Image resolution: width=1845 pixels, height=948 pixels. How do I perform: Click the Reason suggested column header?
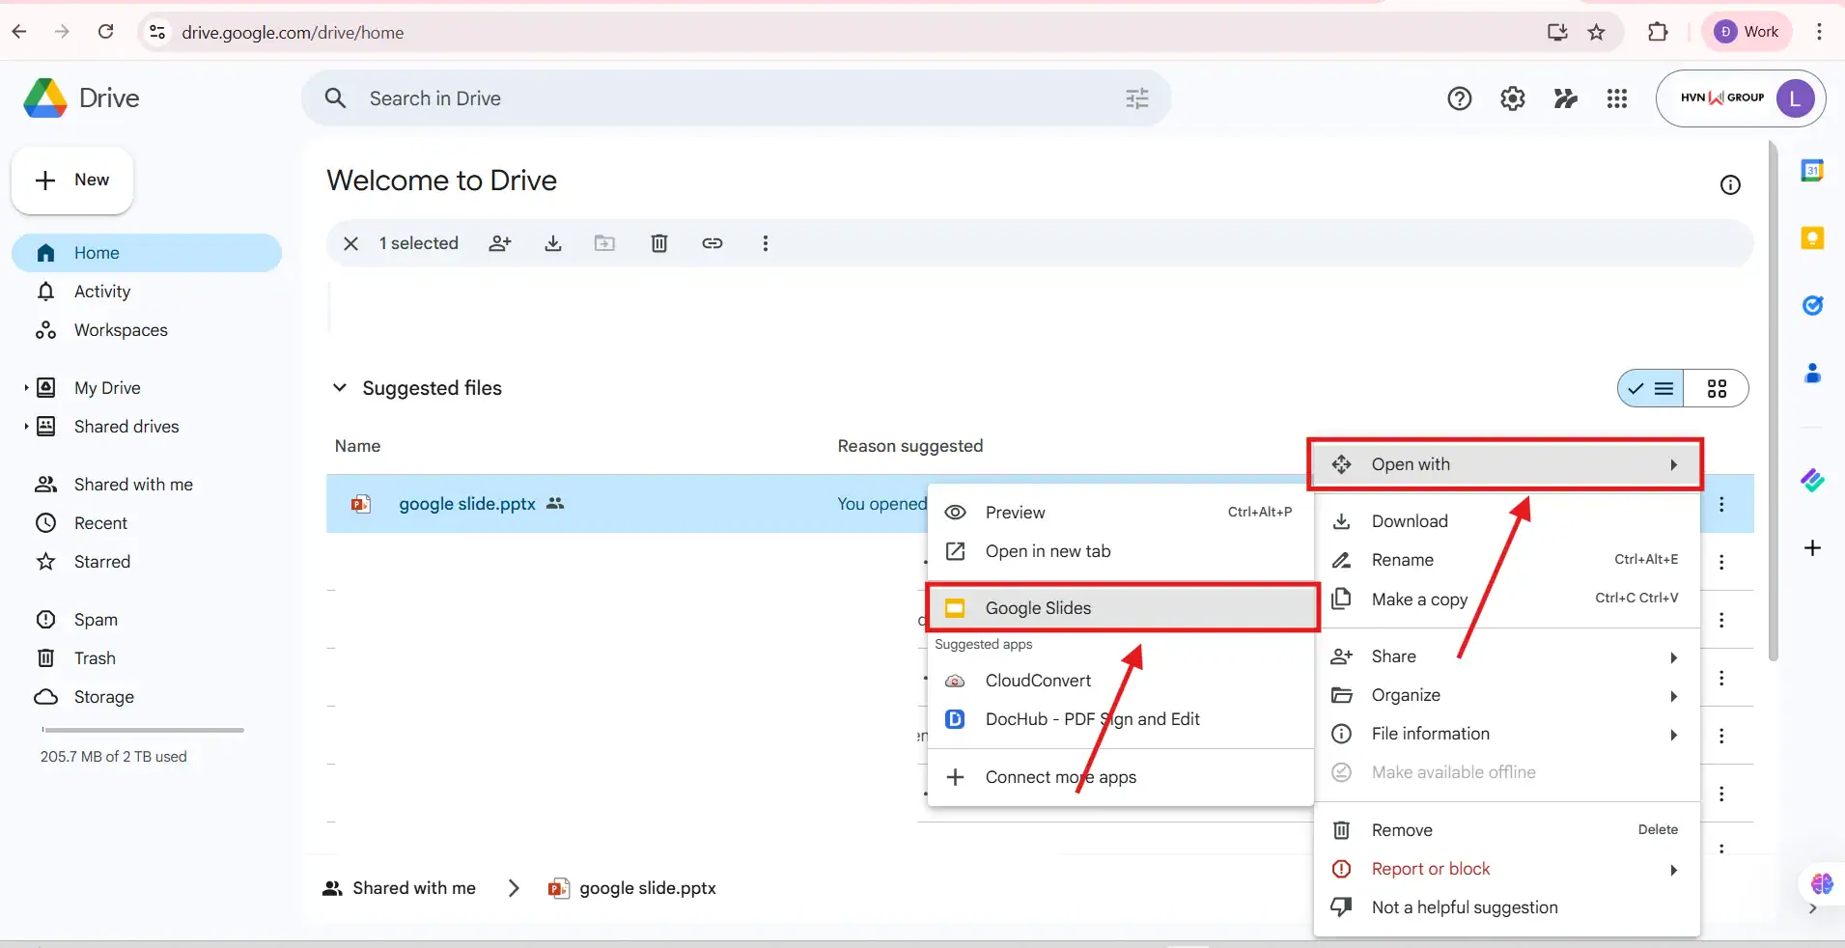909,446
